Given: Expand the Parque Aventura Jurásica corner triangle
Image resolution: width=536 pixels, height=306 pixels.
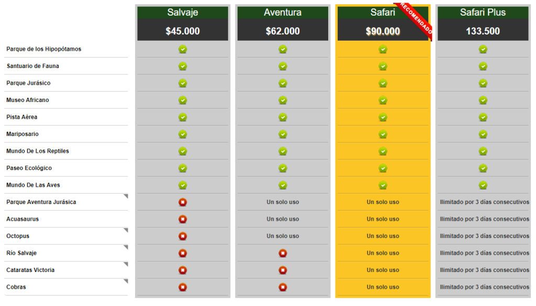Looking at the screenshot, I should pos(126,196).
